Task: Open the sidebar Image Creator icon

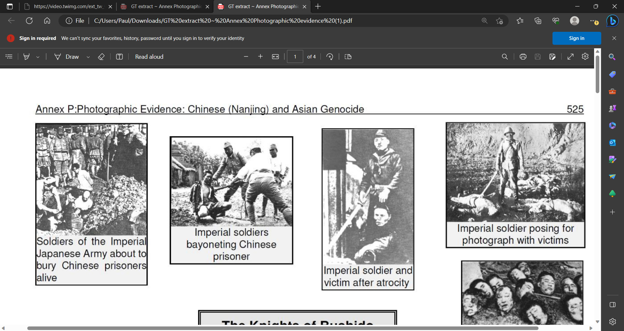Action: (612, 159)
